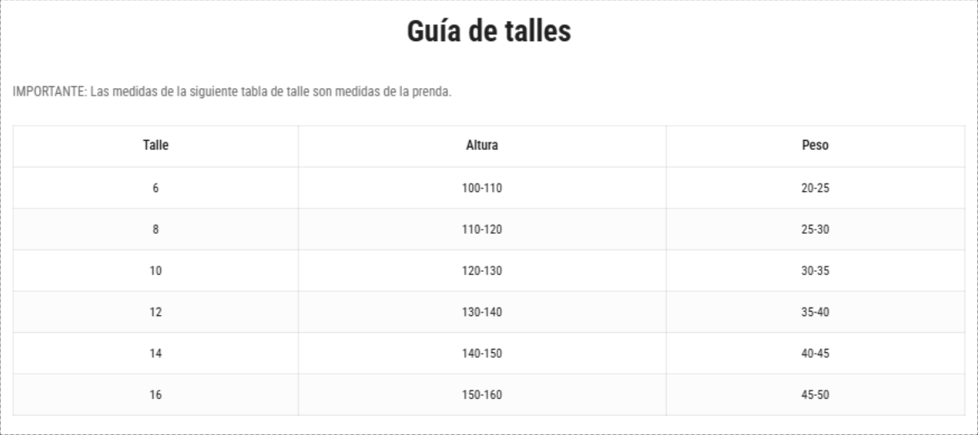Select the height value 100-110
Screen dimensions: 978x435
click(481, 188)
